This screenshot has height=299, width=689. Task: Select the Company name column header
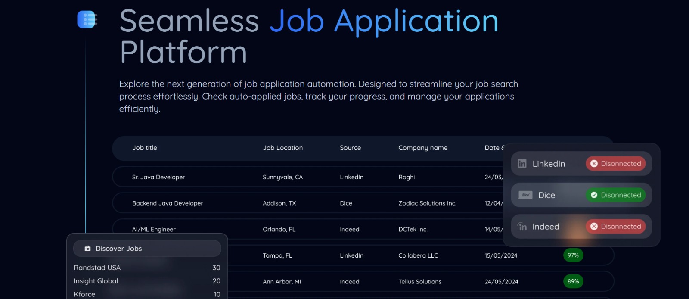click(x=422, y=148)
